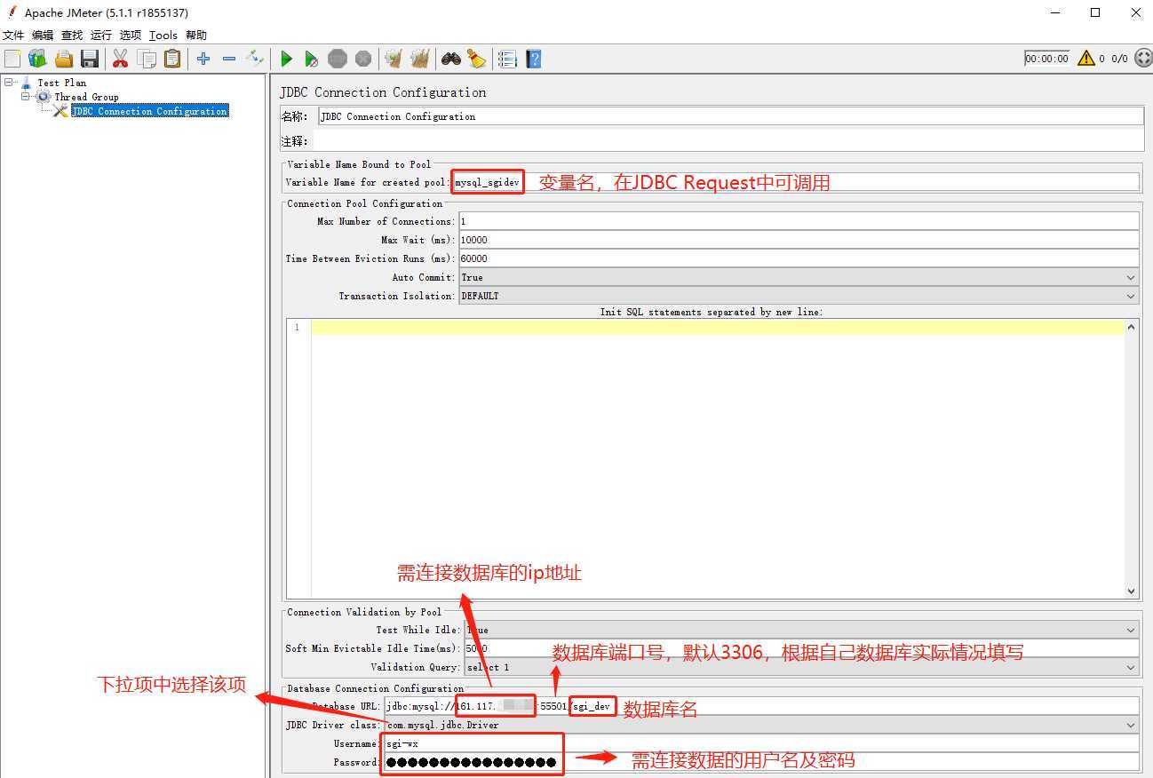Open the 选项 menu
This screenshot has width=1153, height=778.
tap(131, 36)
